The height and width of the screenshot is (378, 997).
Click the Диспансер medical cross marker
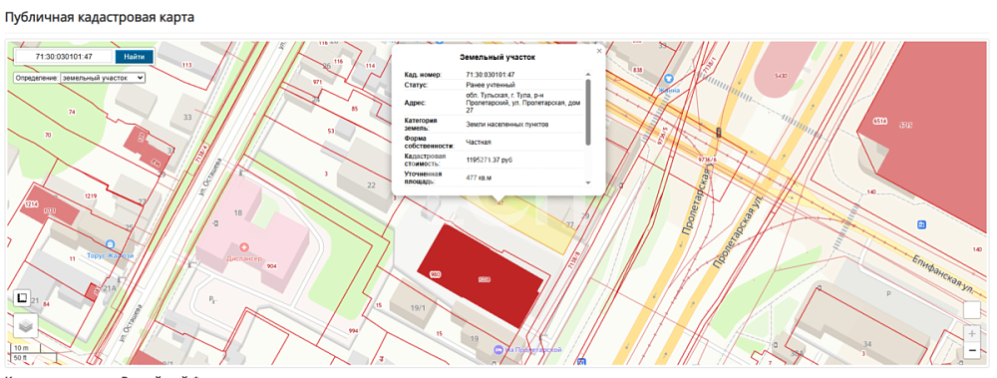(243, 247)
